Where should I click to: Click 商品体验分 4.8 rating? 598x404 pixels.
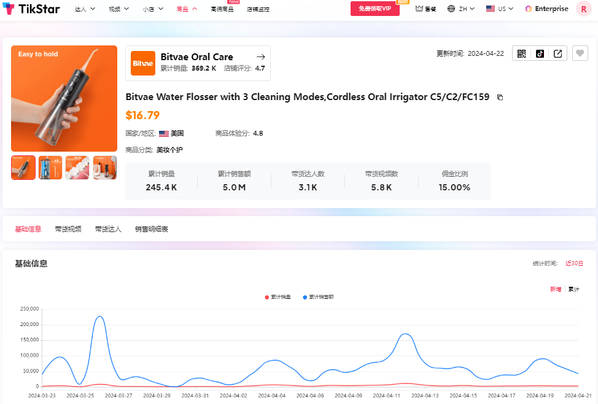coord(239,133)
